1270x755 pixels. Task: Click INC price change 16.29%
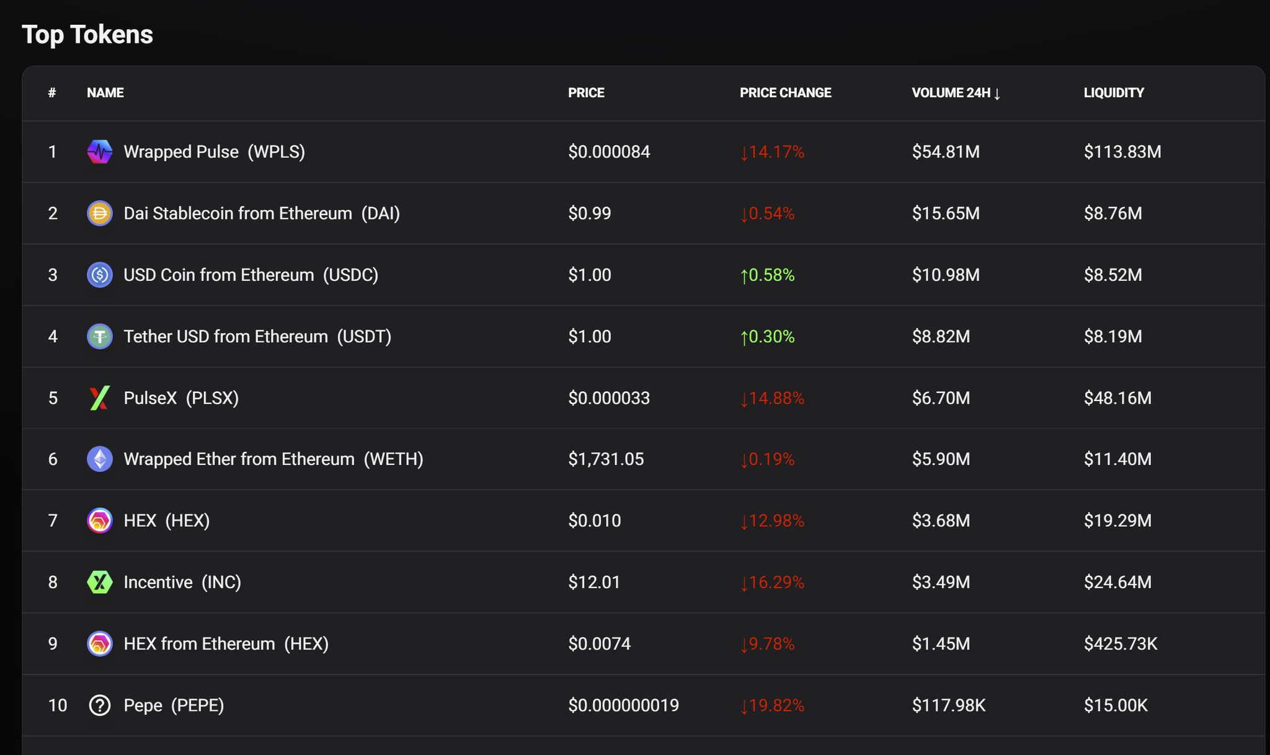click(x=772, y=582)
